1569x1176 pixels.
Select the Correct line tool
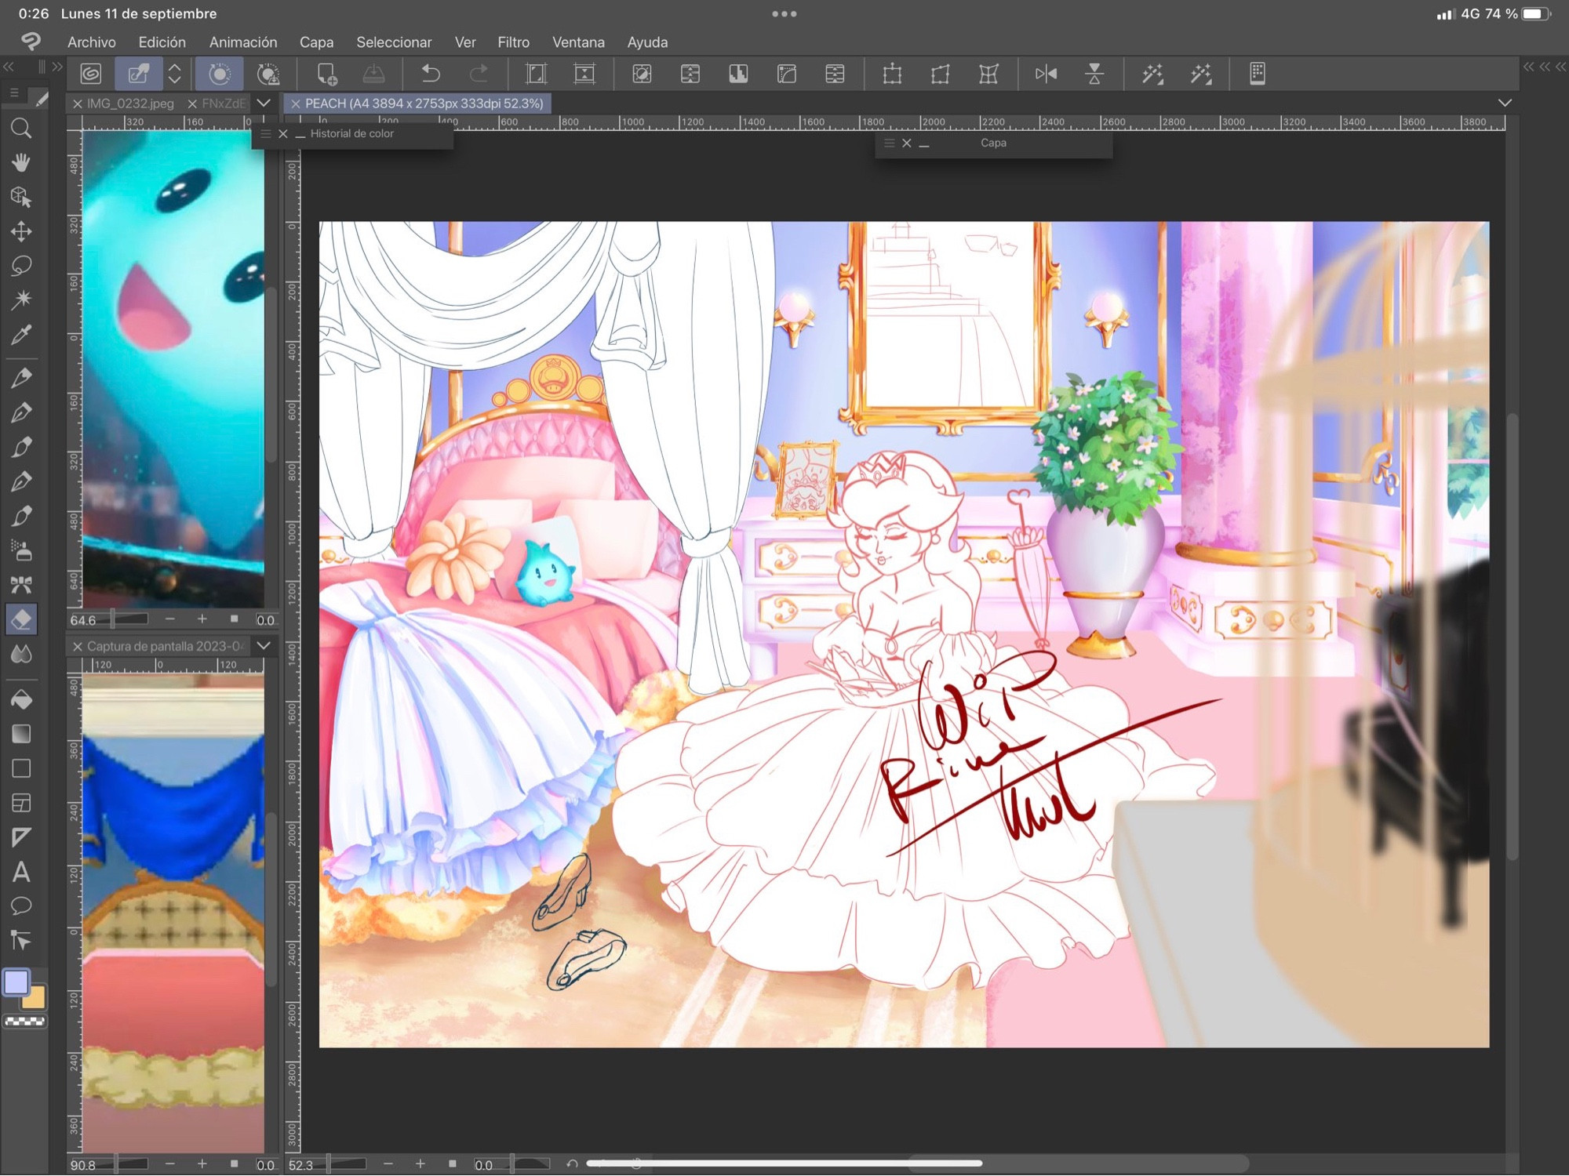[21, 941]
